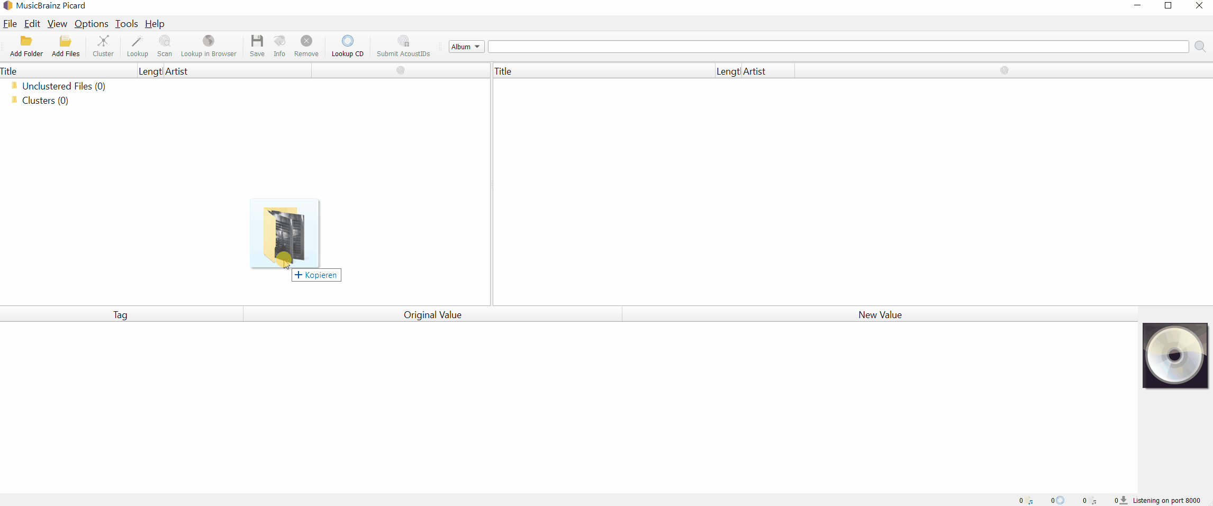
Task: Open the Tools menu
Action: [126, 24]
